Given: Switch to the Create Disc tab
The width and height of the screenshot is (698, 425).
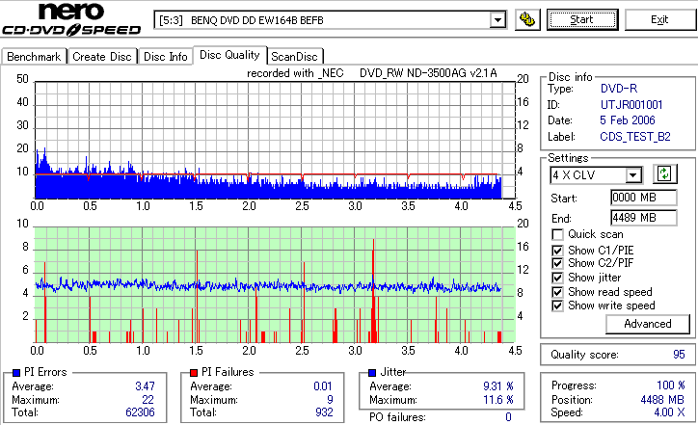Looking at the screenshot, I should tap(102, 57).
